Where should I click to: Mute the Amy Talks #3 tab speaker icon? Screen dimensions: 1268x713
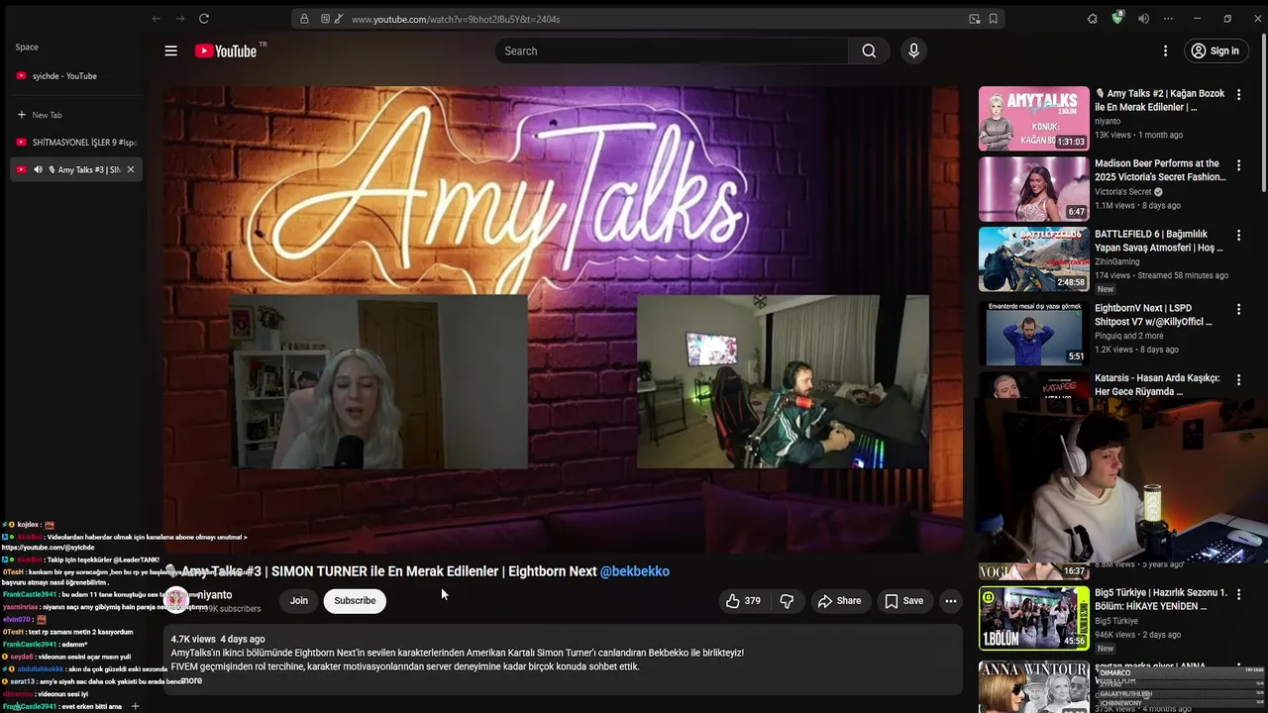(x=38, y=170)
